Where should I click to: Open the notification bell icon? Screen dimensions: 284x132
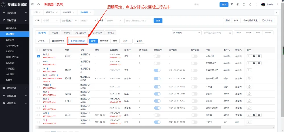click(250, 5)
